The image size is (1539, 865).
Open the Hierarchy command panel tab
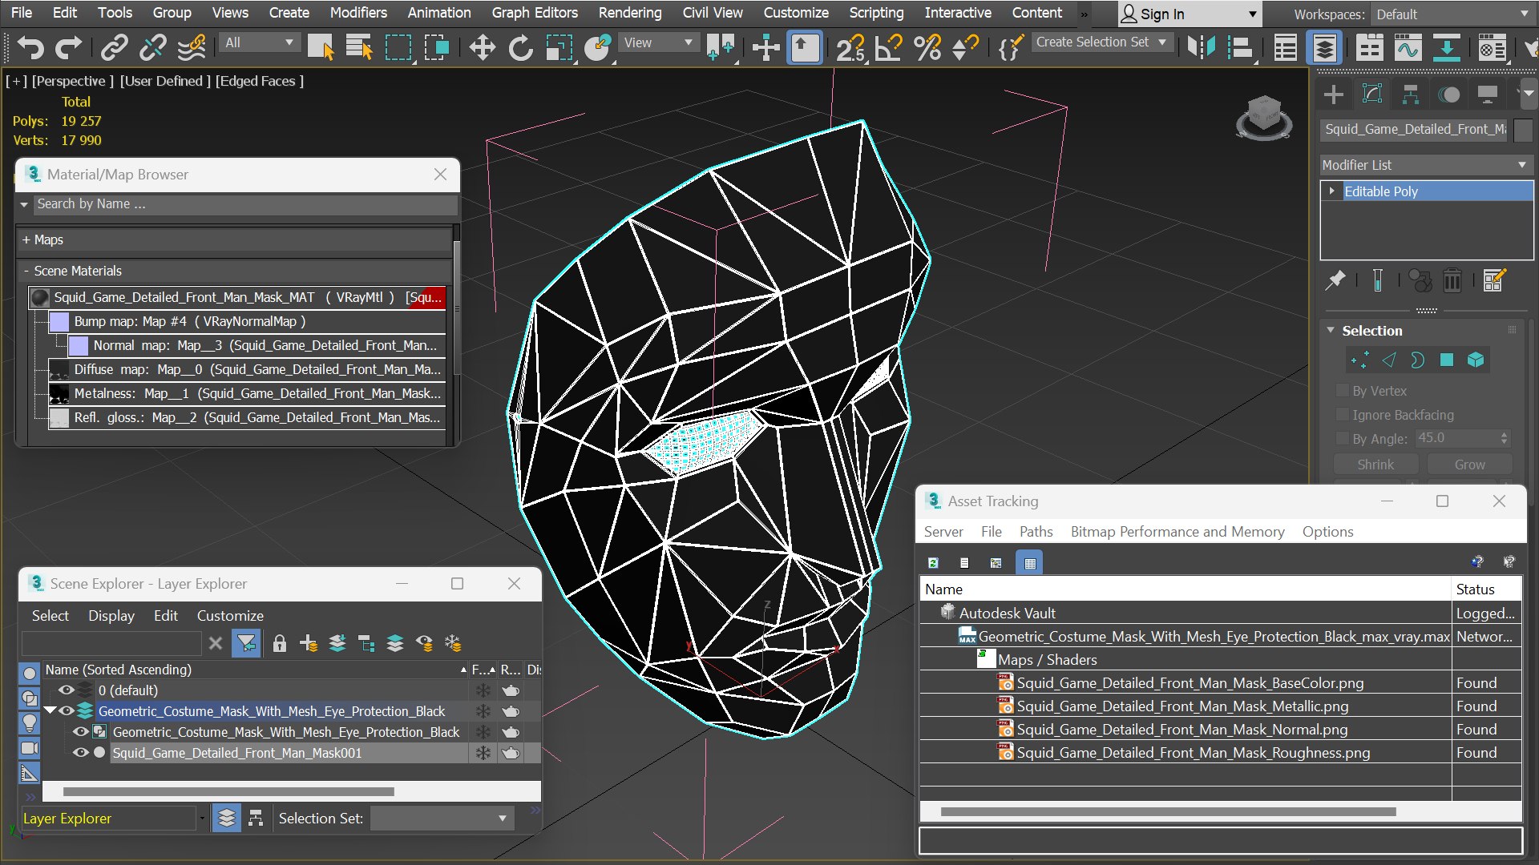(1411, 95)
